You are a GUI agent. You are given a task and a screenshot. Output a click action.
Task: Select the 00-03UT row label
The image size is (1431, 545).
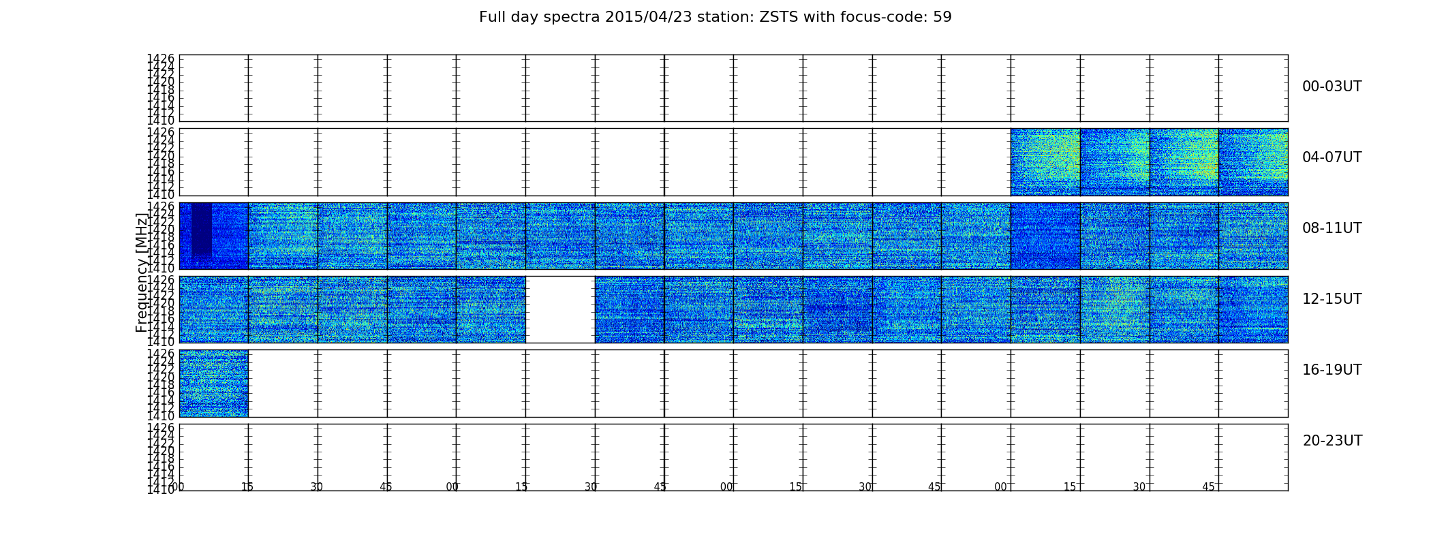1332,87
